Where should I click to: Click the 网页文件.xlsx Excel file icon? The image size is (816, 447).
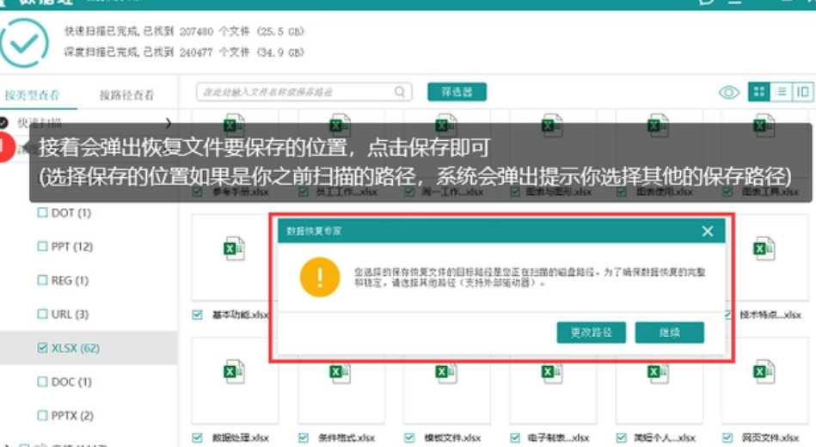click(764, 373)
